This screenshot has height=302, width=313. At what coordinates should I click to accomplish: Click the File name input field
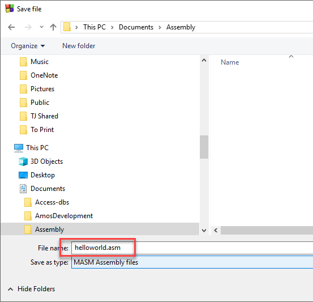pyautogui.click(x=192, y=248)
